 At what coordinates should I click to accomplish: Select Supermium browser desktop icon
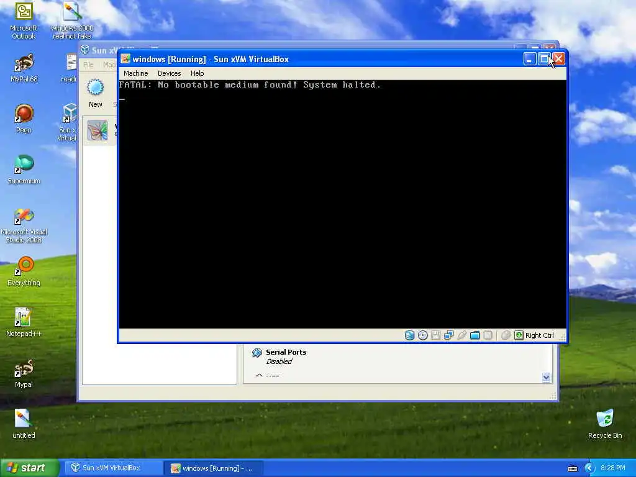[24, 170]
